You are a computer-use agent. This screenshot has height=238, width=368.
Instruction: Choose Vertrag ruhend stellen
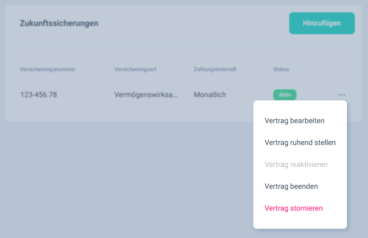(300, 143)
